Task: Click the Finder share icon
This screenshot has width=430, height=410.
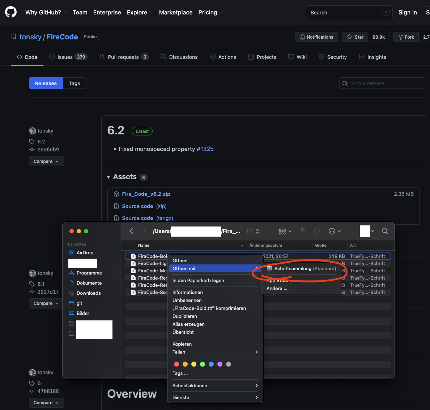Action: click(x=303, y=231)
